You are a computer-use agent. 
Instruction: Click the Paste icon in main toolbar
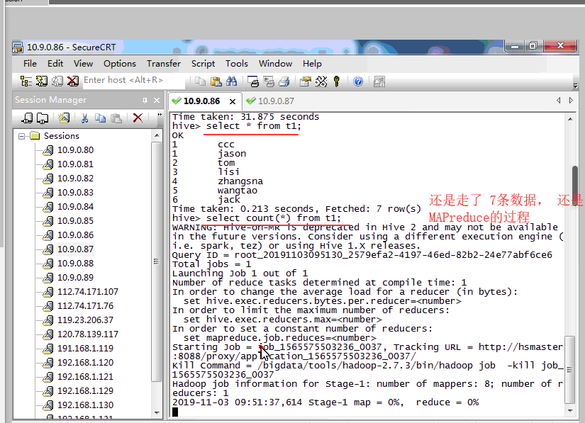coord(216,81)
